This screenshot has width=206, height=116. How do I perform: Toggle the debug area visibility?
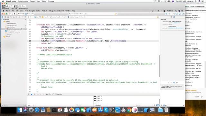tap(180, 14)
